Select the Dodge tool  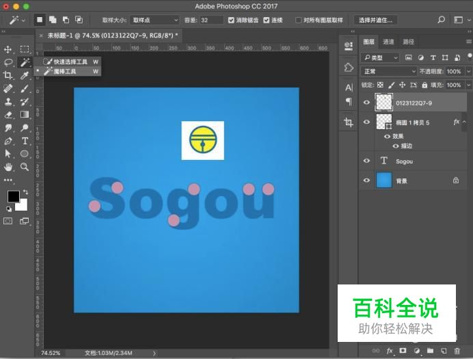click(25, 128)
